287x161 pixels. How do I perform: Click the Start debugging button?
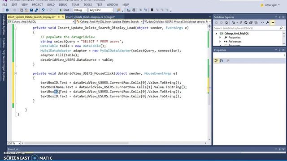(64, 10)
